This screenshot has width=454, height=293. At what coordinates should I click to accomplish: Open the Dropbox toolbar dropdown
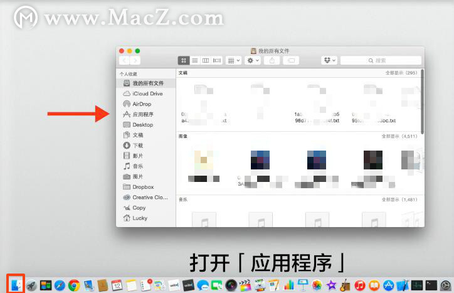pos(329,61)
